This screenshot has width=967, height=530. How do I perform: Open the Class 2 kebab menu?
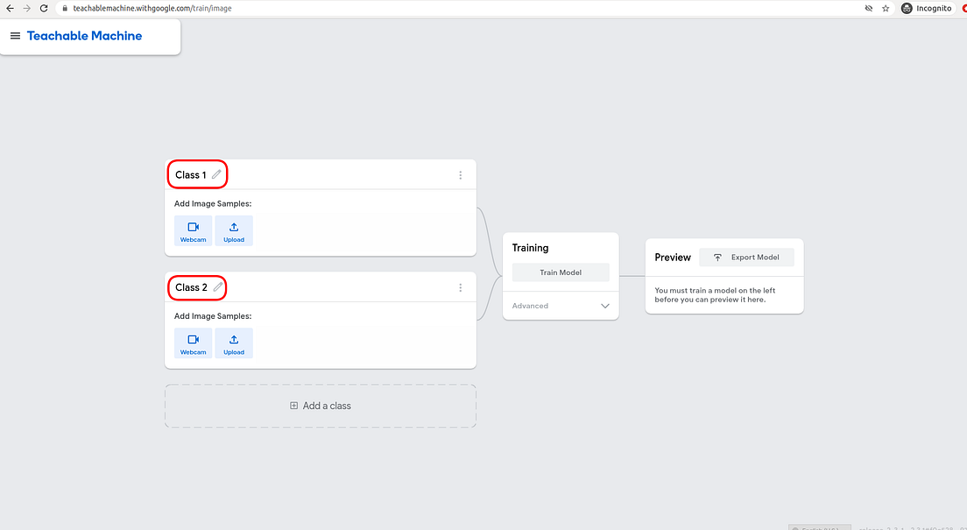[x=461, y=287]
